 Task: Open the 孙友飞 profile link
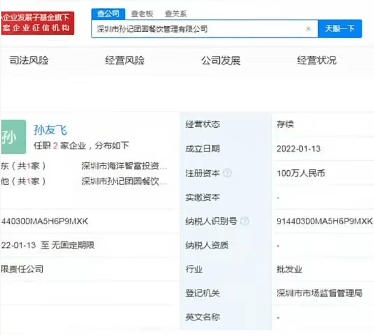click(50, 130)
